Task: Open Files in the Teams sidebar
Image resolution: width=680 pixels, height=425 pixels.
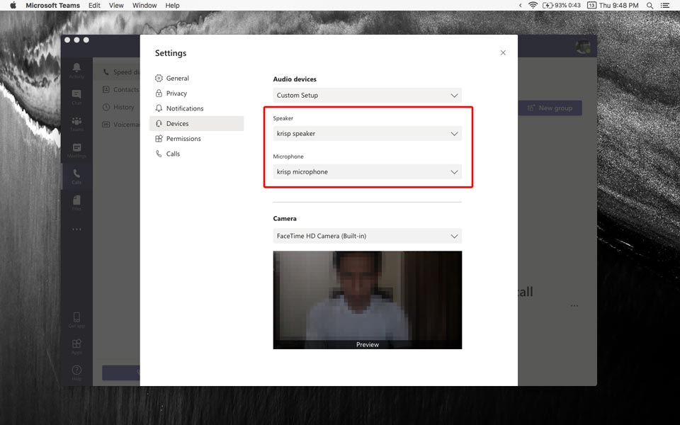Action: [x=76, y=203]
